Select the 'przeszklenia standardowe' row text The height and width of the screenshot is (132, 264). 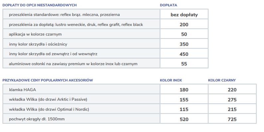coord(64,15)
